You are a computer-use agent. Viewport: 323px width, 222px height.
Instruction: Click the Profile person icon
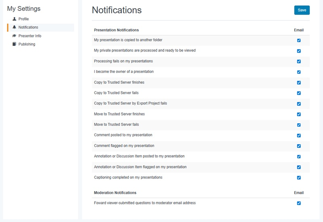15,19
